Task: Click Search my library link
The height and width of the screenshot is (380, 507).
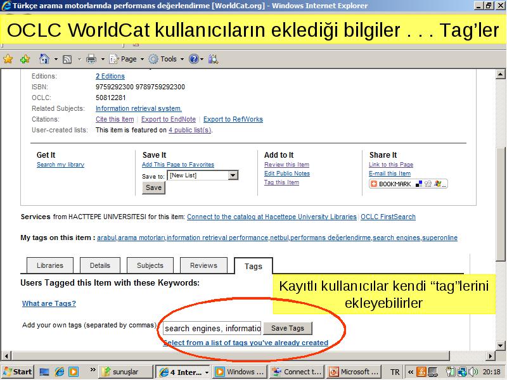Action: tap(60, 165)
